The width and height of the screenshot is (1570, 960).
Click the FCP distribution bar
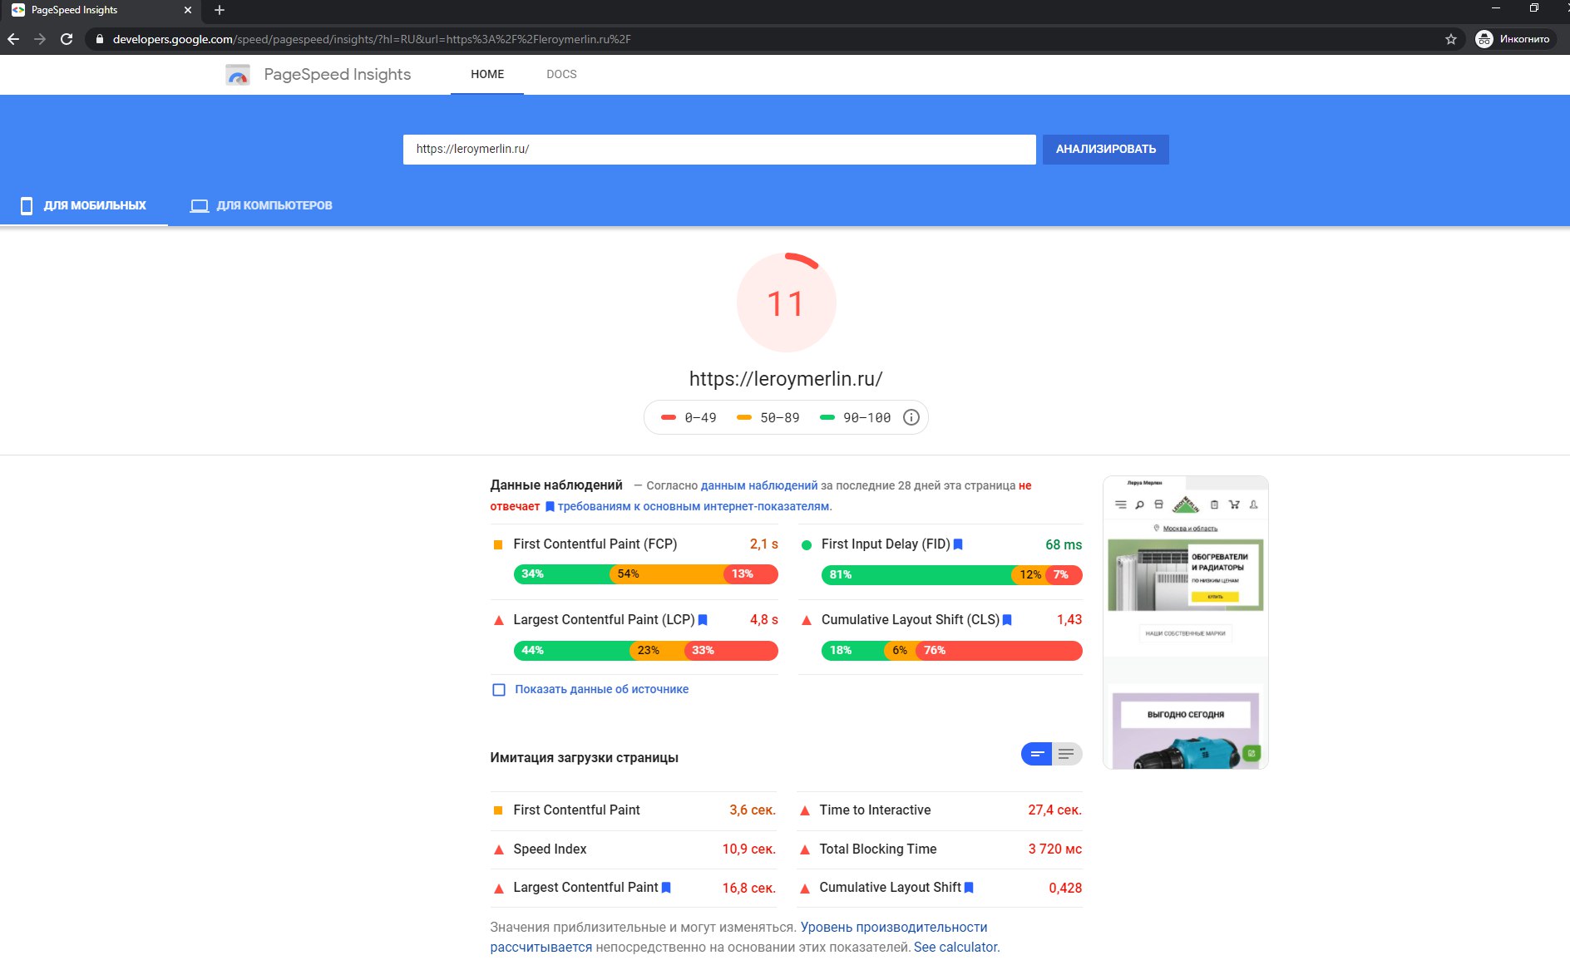tap(645, 574)
